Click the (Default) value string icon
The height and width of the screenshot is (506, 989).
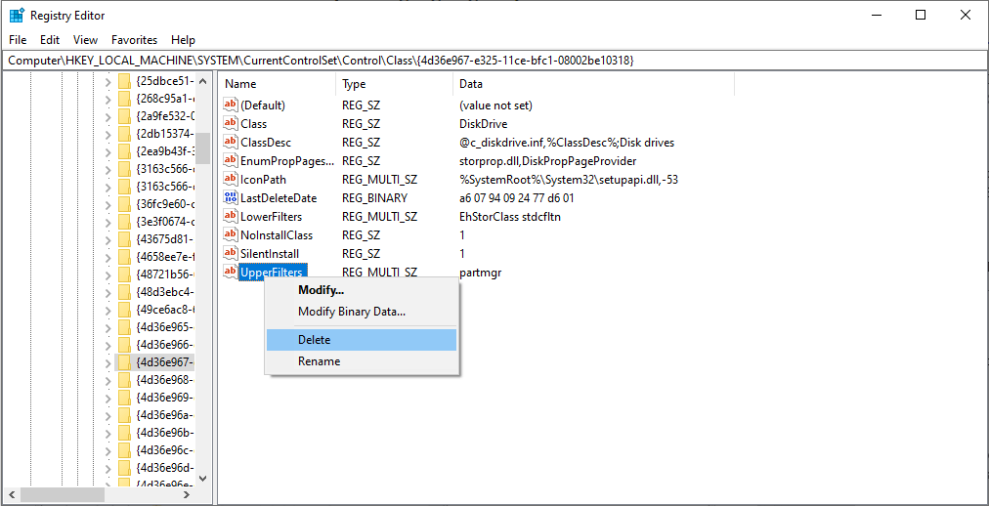pos(231,105)
